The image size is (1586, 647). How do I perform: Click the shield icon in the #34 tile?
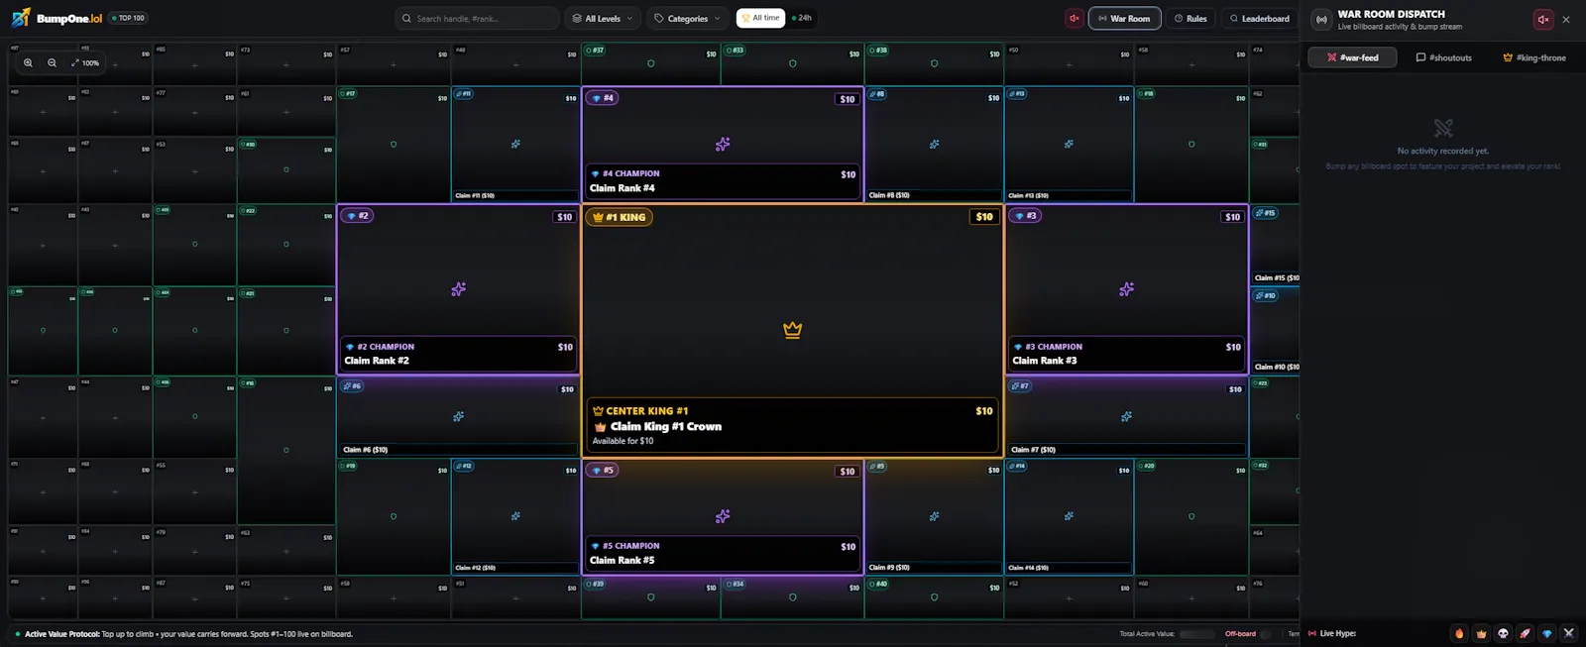[792, 597]
